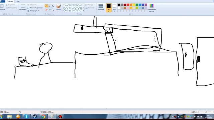Choose the Four-point star shape
Screen dimensions: 214x120
67,10
